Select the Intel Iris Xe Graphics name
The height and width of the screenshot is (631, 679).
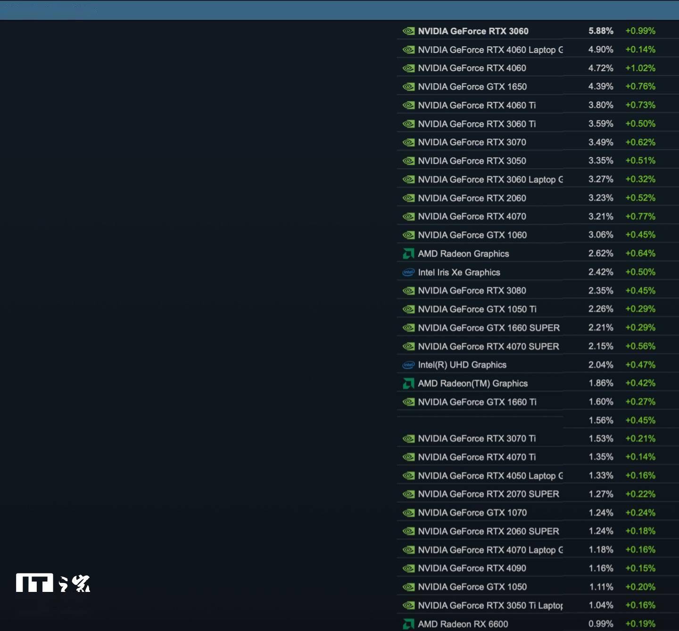tap(459, 272)
